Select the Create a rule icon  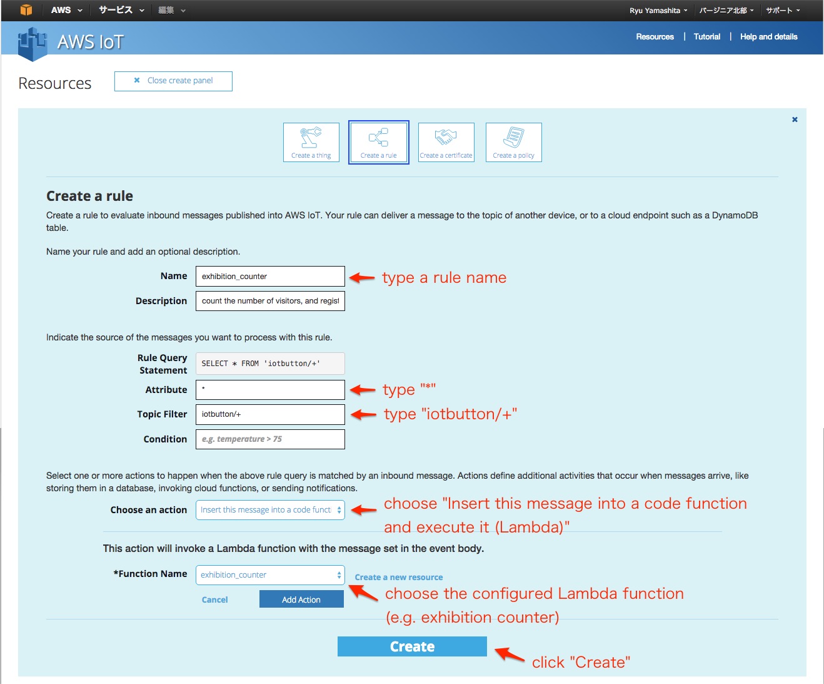point(379,142)
